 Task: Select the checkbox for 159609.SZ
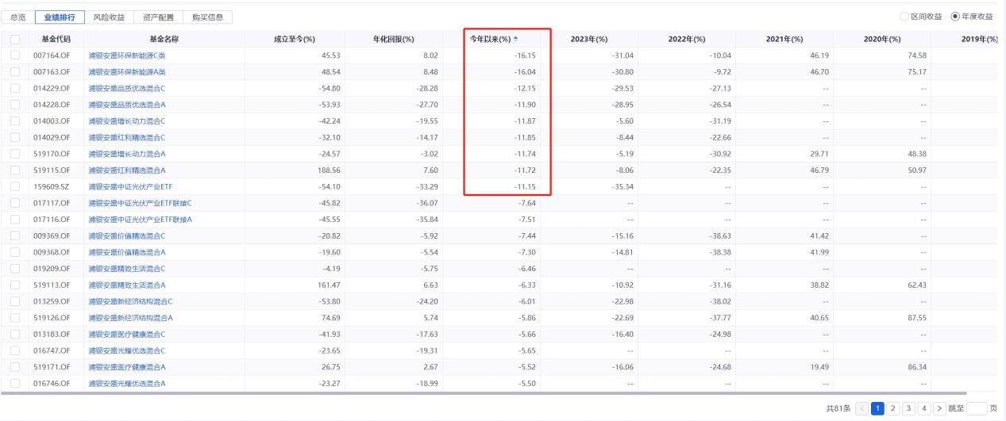click(15, 186)
